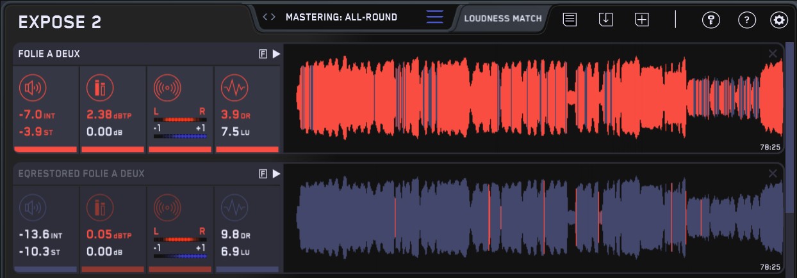797x278 pixels.
Task: Select the stereo phase icon on EQRestored track
Action: tap(167, 208)
